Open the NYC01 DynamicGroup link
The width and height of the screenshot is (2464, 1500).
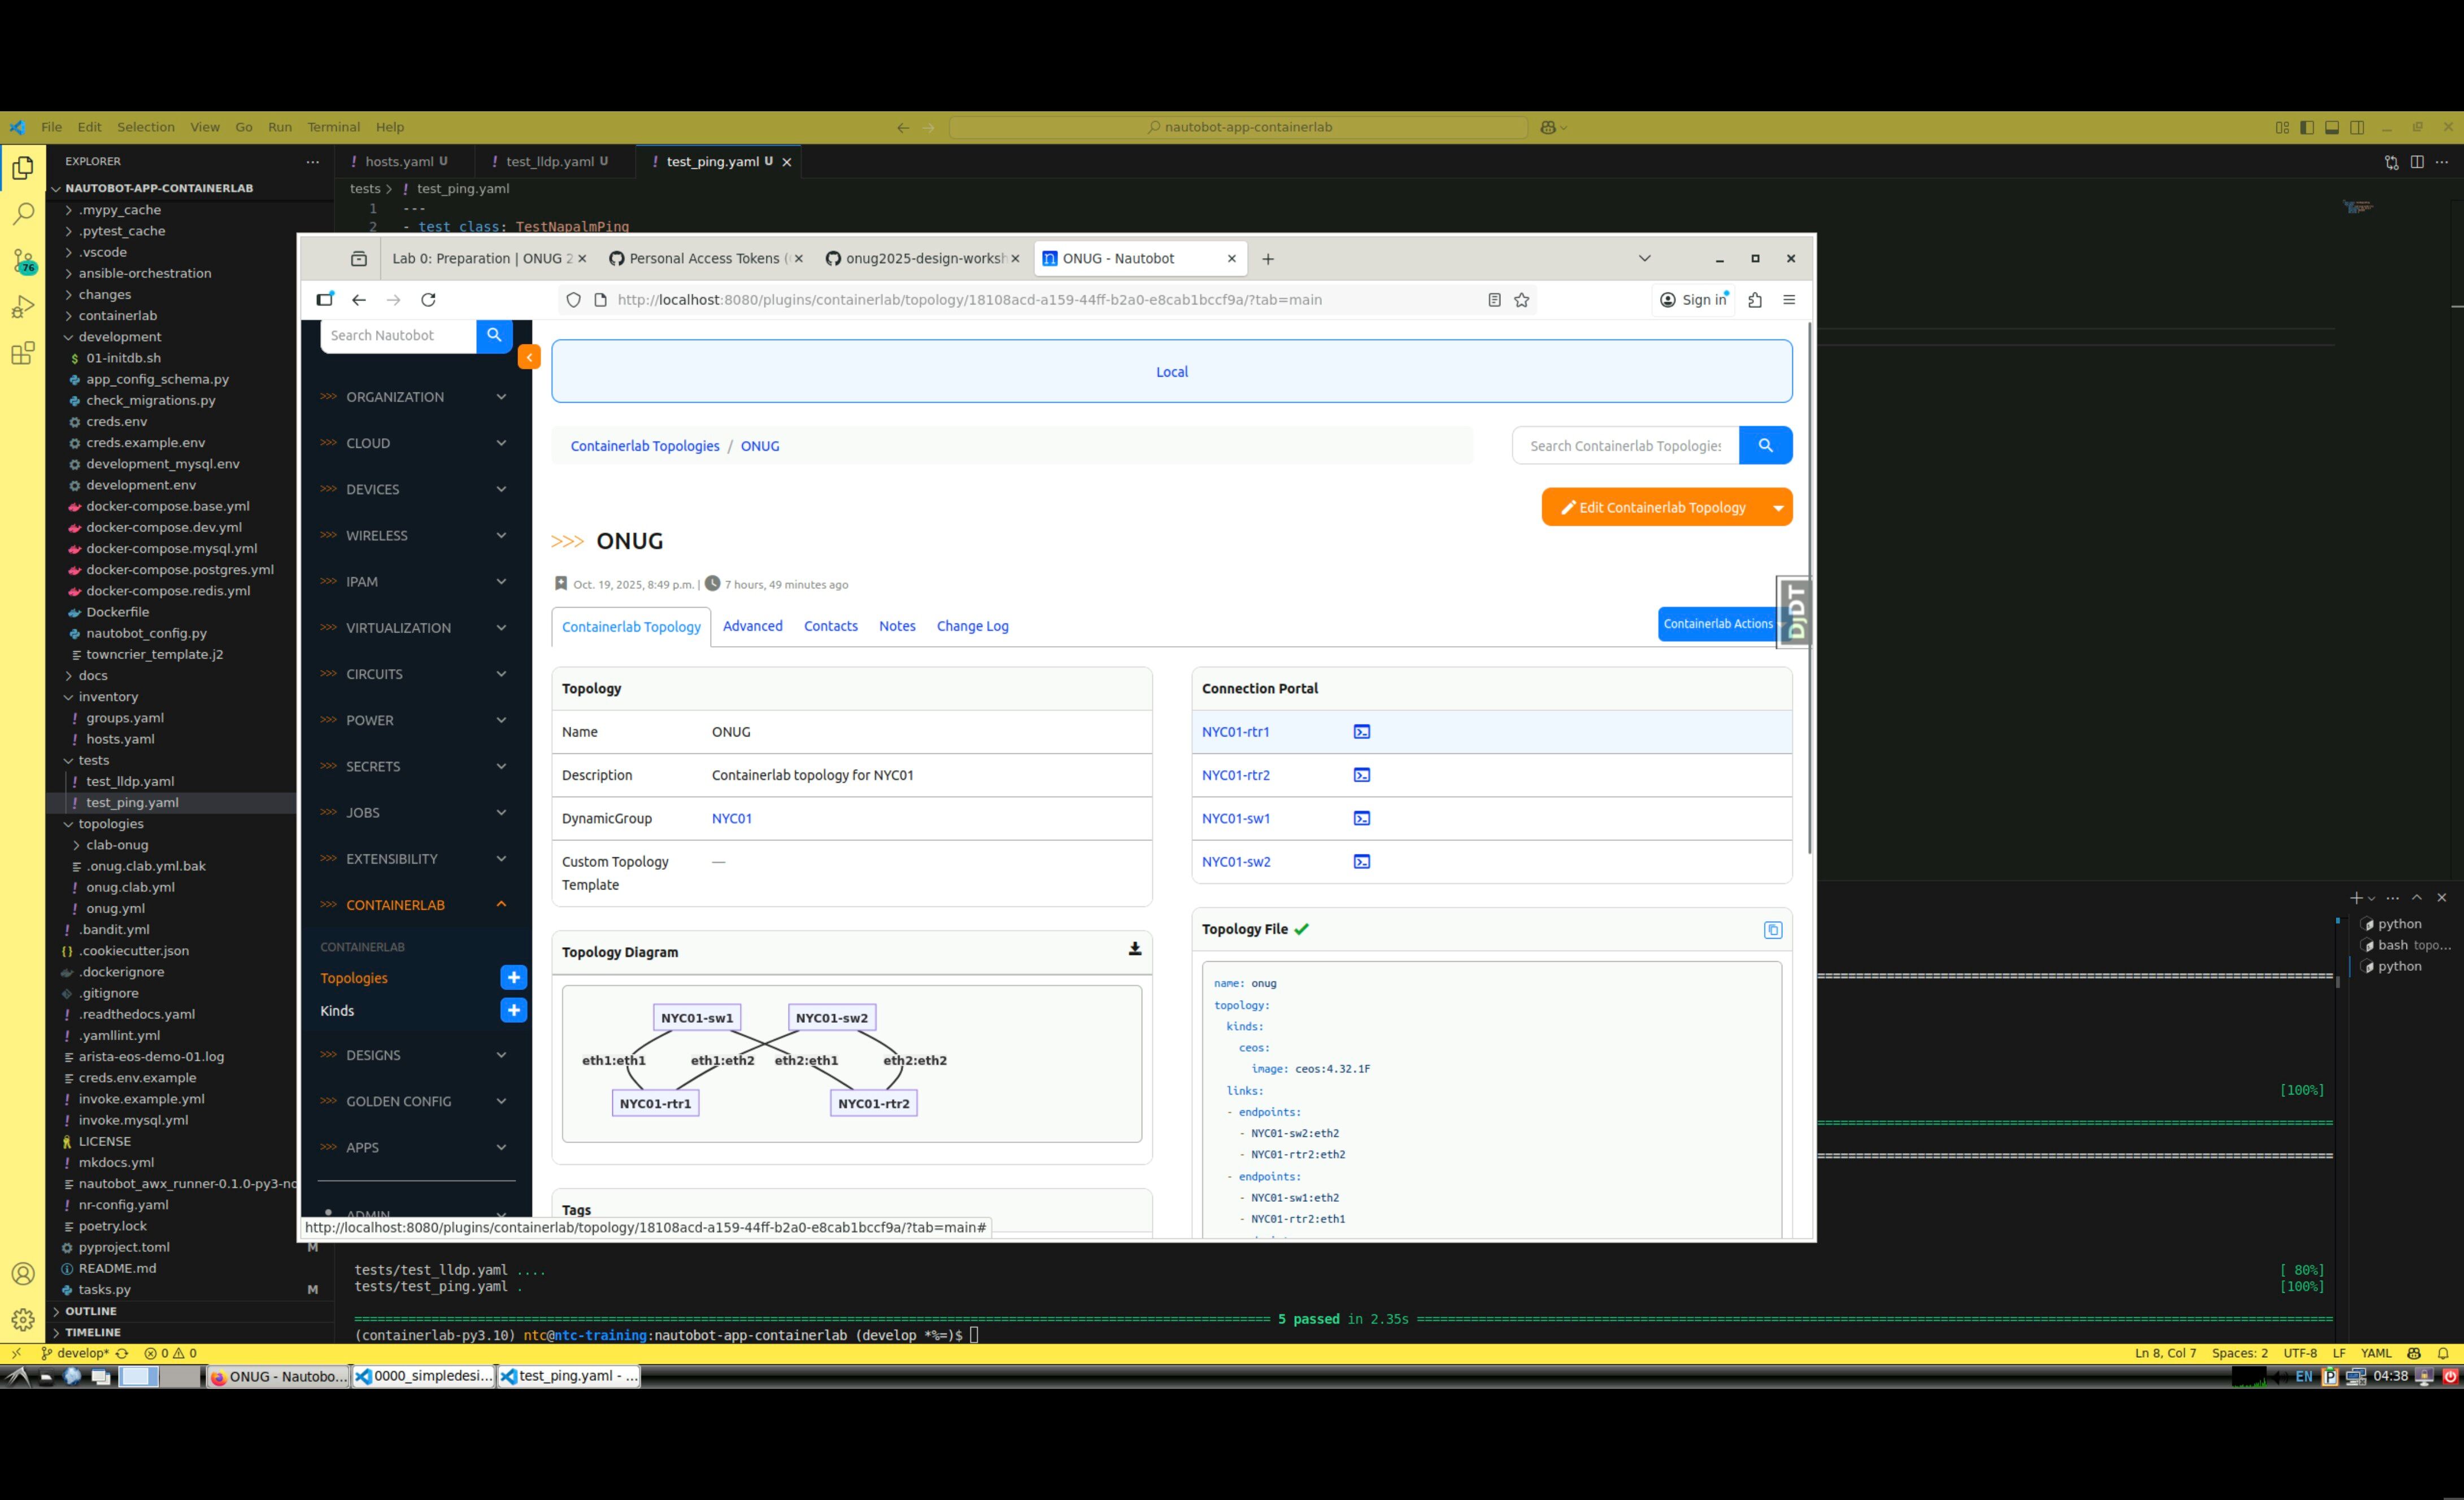pyautogui.click(x=731, y=819)
